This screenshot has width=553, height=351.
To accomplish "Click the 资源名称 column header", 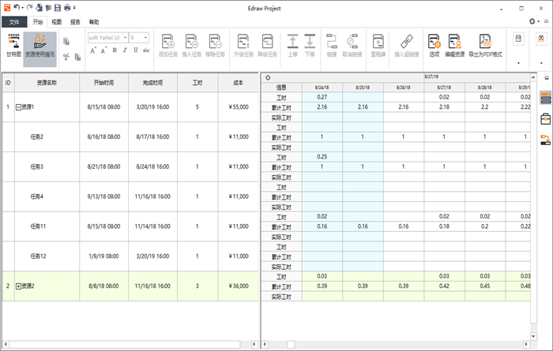I will tap(47, 83).
